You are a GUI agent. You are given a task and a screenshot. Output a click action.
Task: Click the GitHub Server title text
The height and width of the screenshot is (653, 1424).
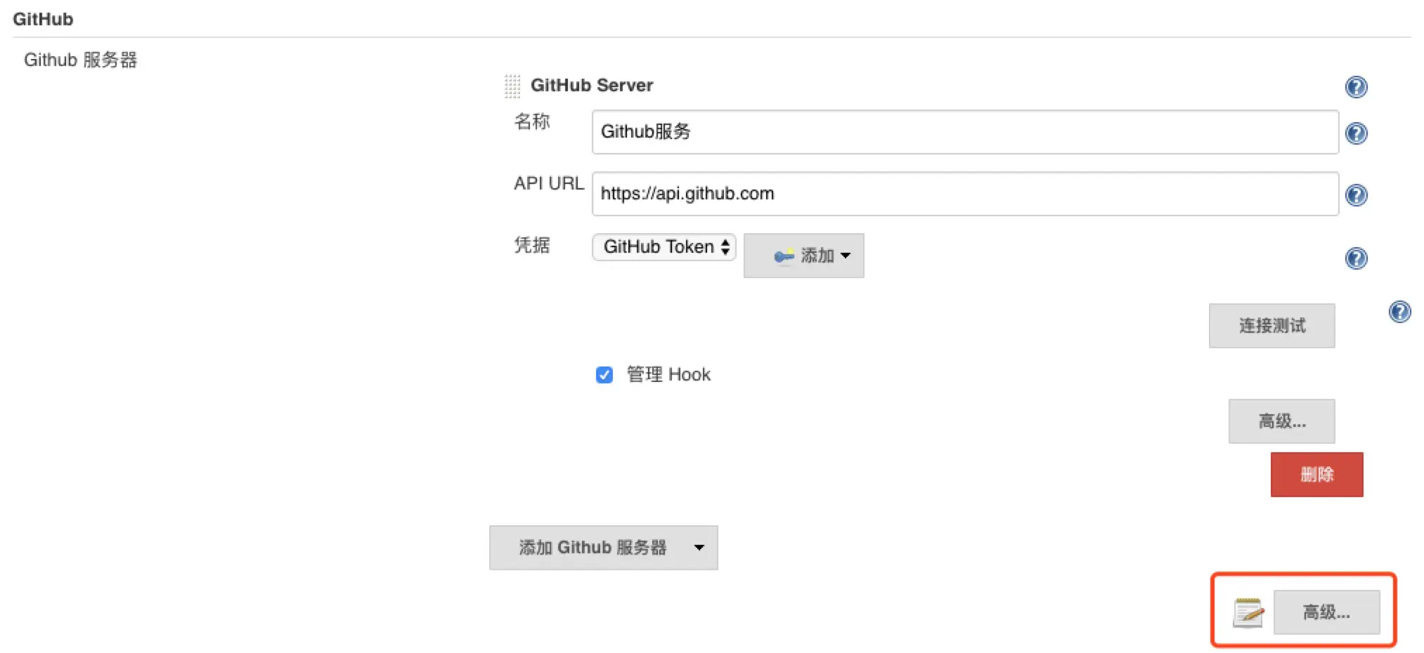click(592, 85)
